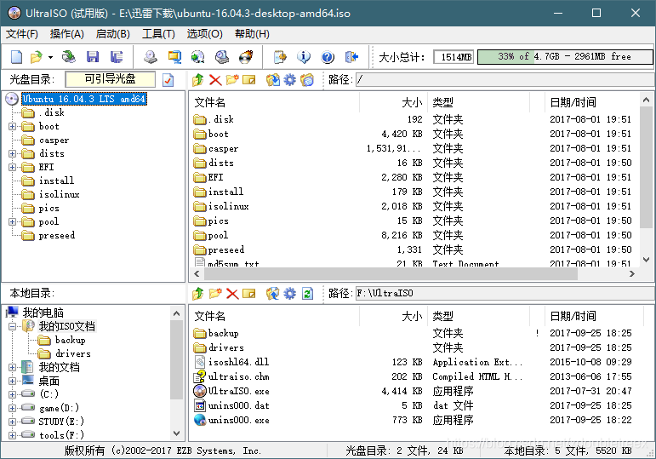Screen dimensions: 656x459
Task: Click the Open CD/DVD icon with green arrow
Action: click(x=68, y=56)
